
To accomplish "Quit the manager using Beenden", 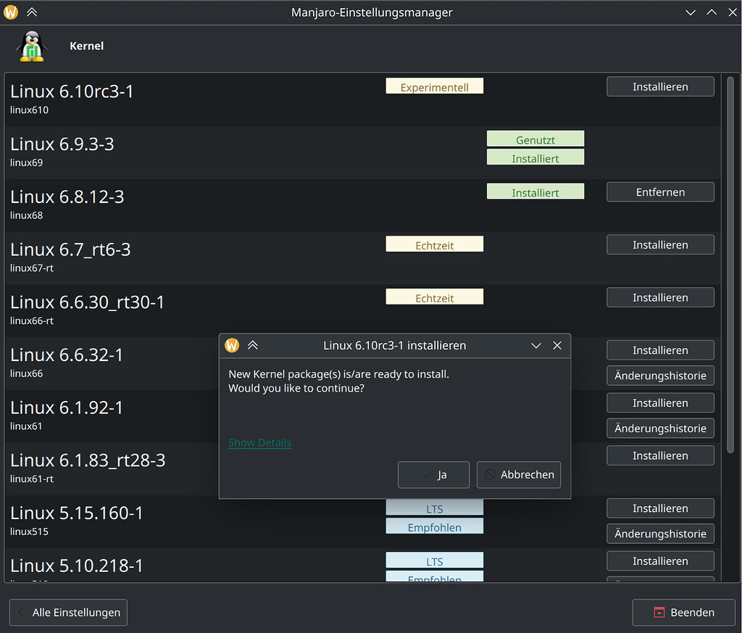I will pos(683,612).
